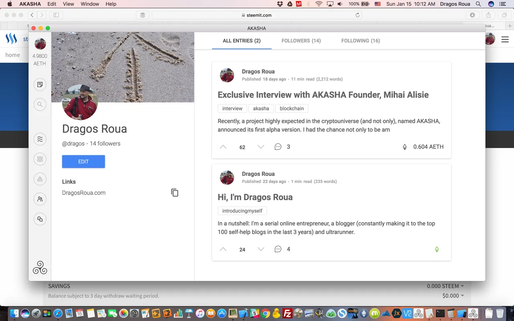Image resolution: width=514 pixels, height=321 pixels.
Task: Click the green Ethereum icon on second entry
Action: pyautogui.click(x=437, y=249)
